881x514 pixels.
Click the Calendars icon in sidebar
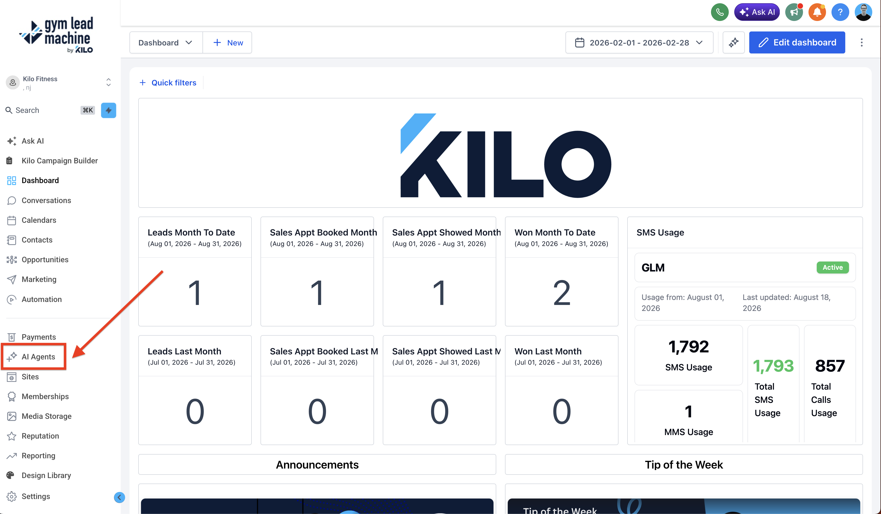tap(11, 220)
